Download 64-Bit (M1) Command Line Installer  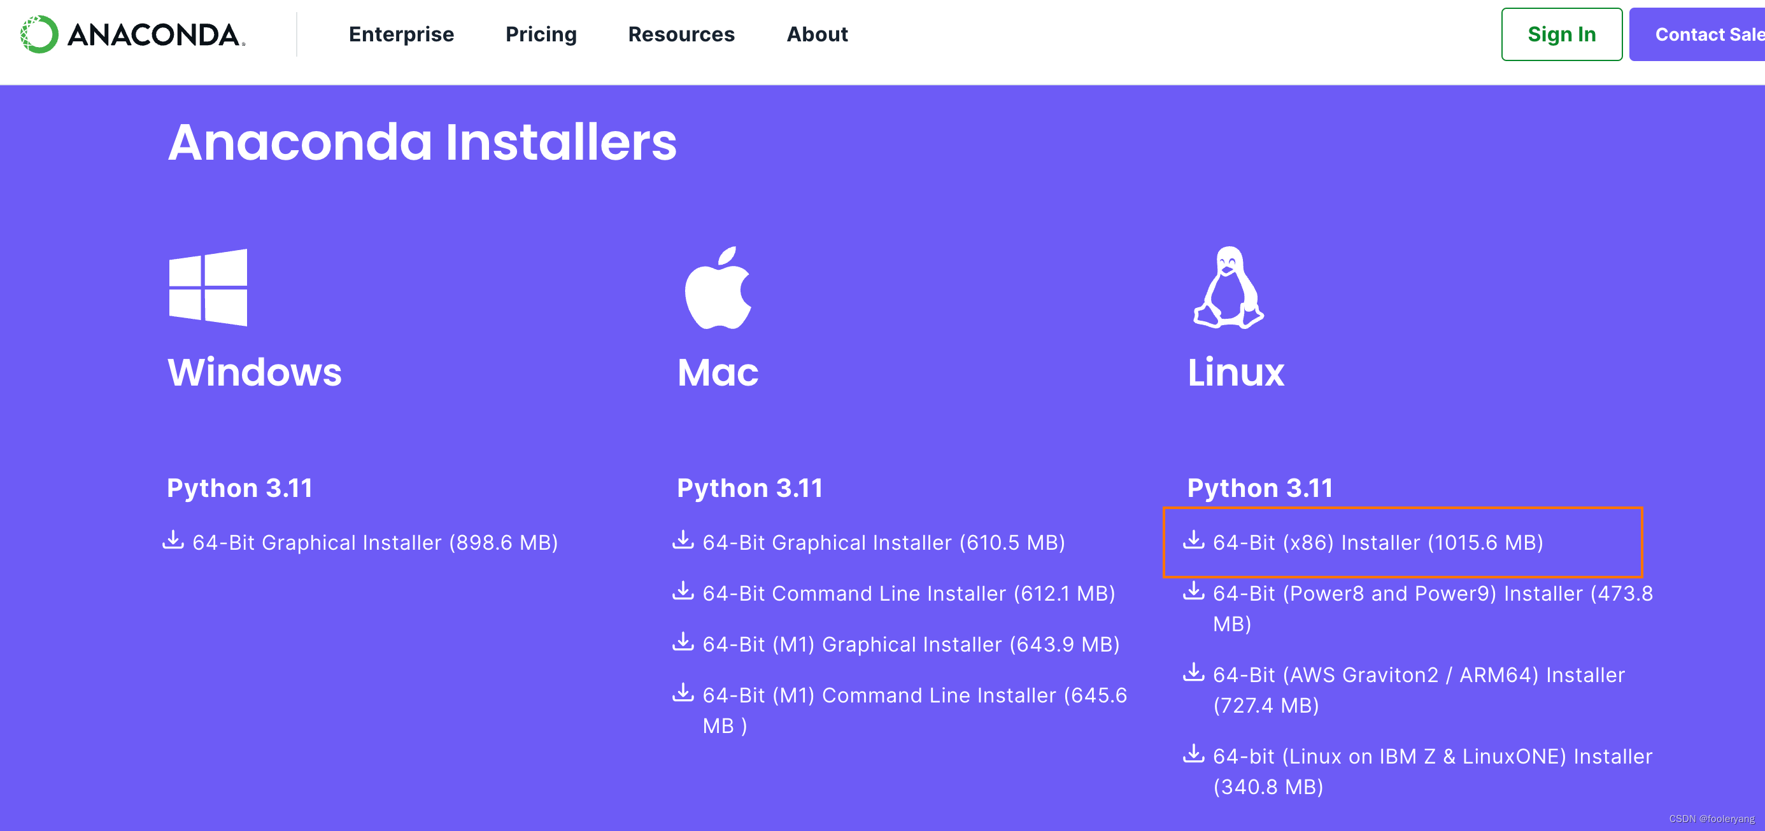coord(914,695)
